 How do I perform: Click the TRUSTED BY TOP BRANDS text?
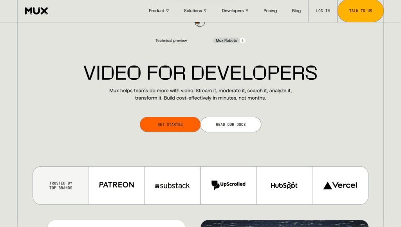[61, 186]
